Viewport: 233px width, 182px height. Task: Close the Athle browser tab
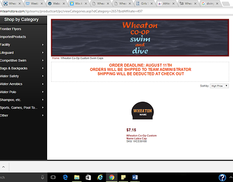point(173,4)
